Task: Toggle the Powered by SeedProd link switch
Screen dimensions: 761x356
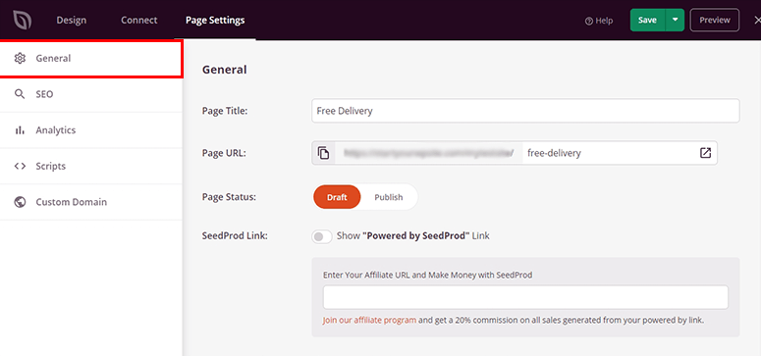Action: click(x=322, y=236)
